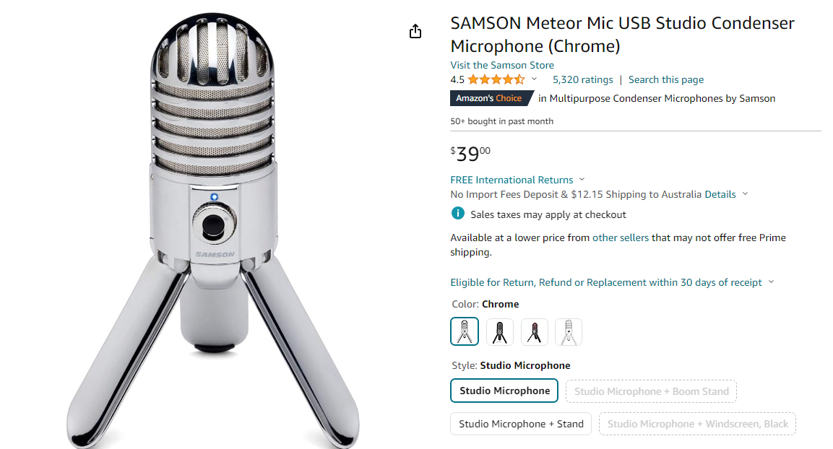Choose the Studio Microphone + Stand style

coord(521,424)
